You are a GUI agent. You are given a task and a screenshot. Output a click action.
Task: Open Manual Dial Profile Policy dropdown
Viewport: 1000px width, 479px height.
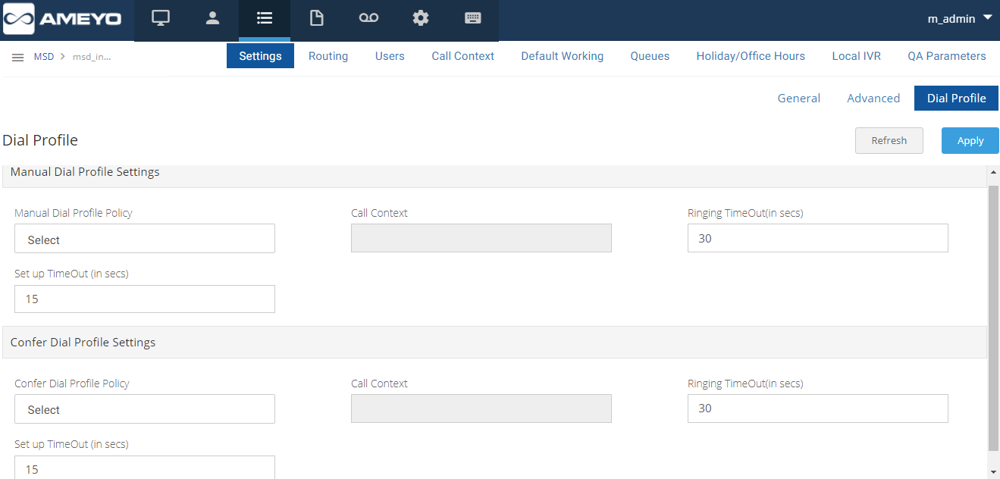pos(145,239)
